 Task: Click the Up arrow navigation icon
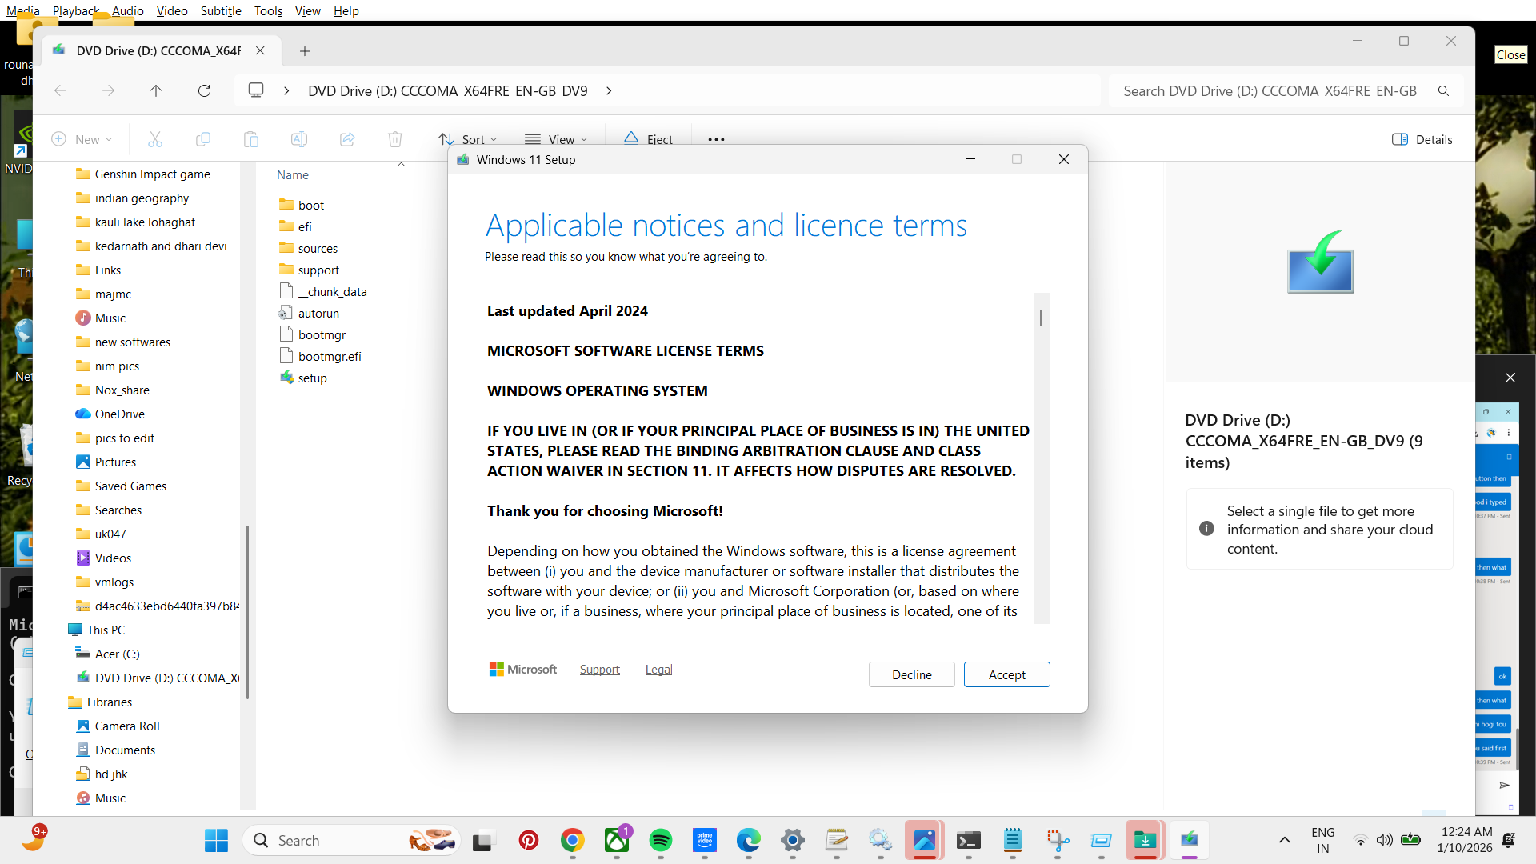(x=156, y=90)
